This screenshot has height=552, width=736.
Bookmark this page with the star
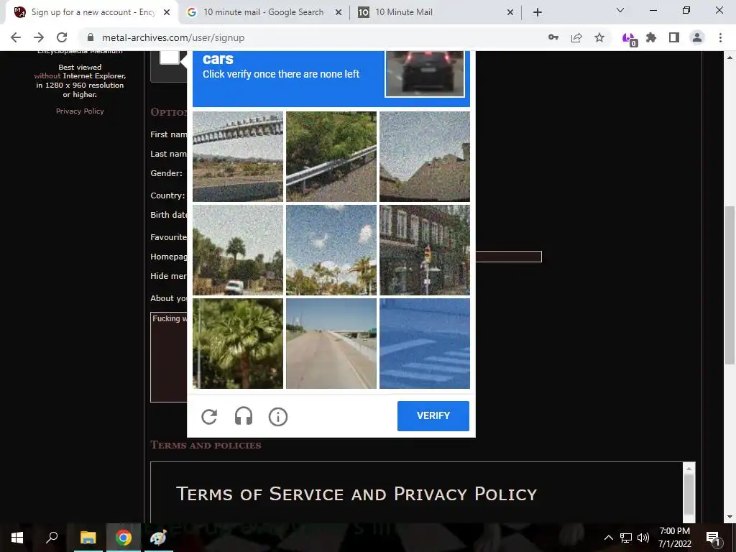point(599,37)
